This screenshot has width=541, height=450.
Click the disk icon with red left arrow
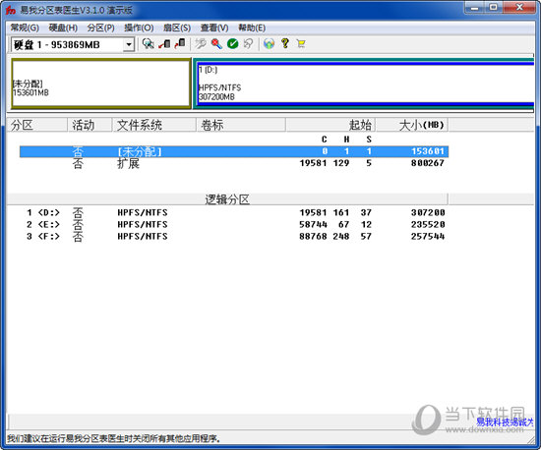click(x=164, y=44)
